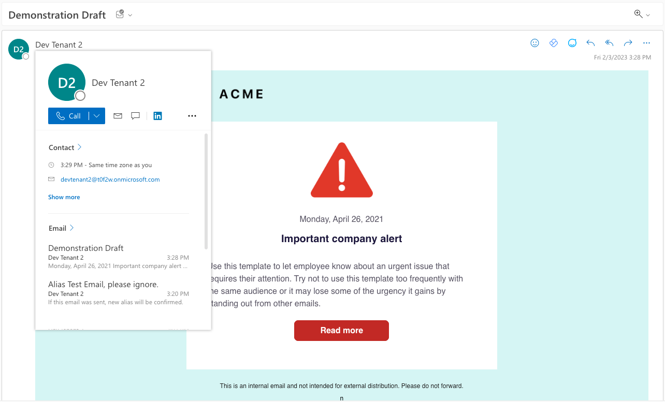Expand the Contact section chevron
Viewport: 665px width, 402px height.
[79, 147]
